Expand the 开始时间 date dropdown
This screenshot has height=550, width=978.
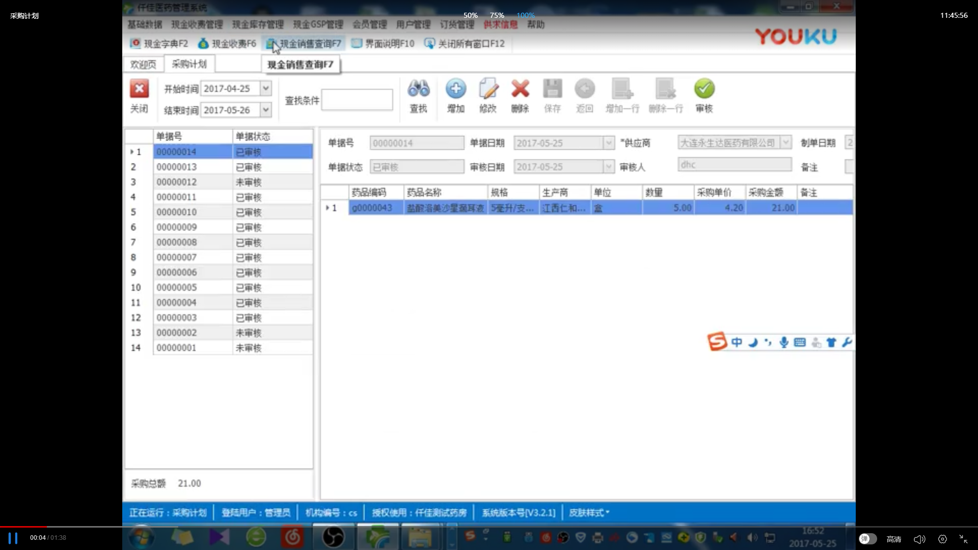pyautogui.click(x=266, y=88)
